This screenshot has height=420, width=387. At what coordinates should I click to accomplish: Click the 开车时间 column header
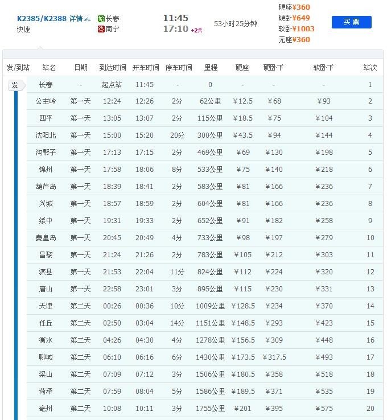(146, 68)
